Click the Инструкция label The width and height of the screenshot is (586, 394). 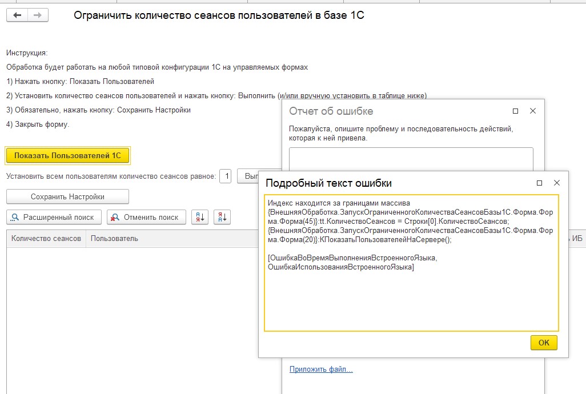27,53
